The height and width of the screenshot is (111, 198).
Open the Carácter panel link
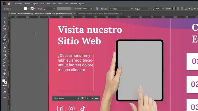click(104, 9)
